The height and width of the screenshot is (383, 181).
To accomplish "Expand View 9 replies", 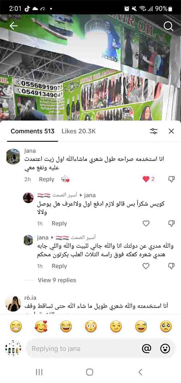I will click(57, 280).
